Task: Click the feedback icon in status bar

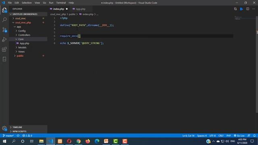Action: pos(249,136)
